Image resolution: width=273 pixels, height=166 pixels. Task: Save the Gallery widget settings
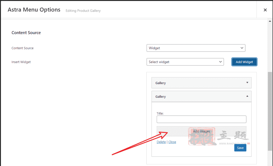tap(240, 148)
